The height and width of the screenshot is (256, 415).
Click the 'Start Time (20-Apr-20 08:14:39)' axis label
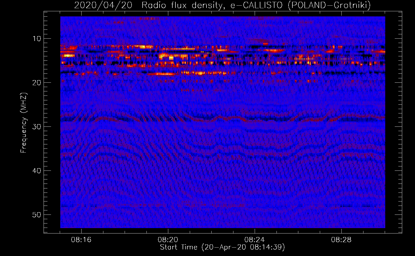point(222,247)
